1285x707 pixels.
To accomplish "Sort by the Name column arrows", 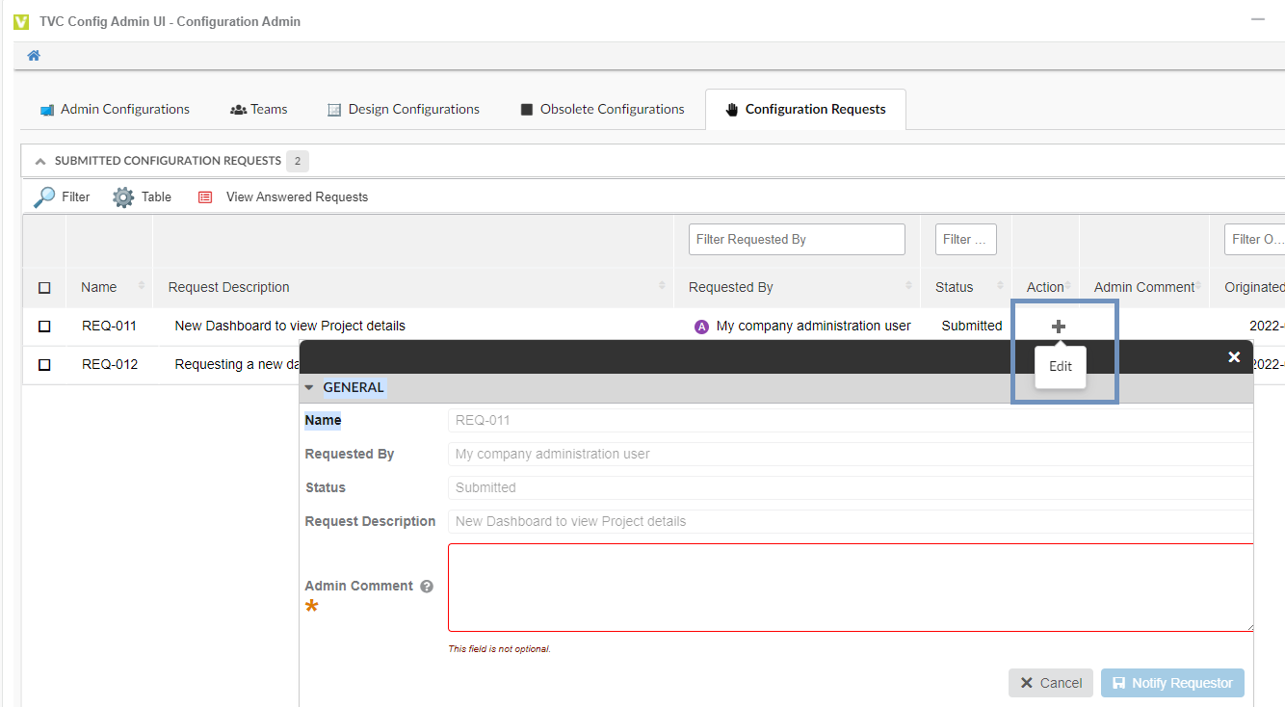I will 142,286.
